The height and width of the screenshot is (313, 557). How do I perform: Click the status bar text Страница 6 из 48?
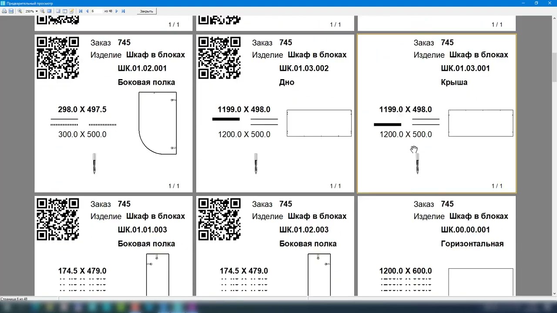(14, 299)
